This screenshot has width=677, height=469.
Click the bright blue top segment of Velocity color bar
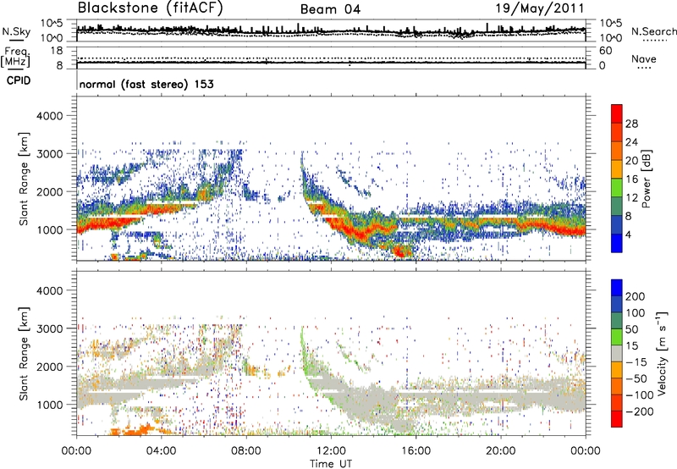[x=617, y=287]
